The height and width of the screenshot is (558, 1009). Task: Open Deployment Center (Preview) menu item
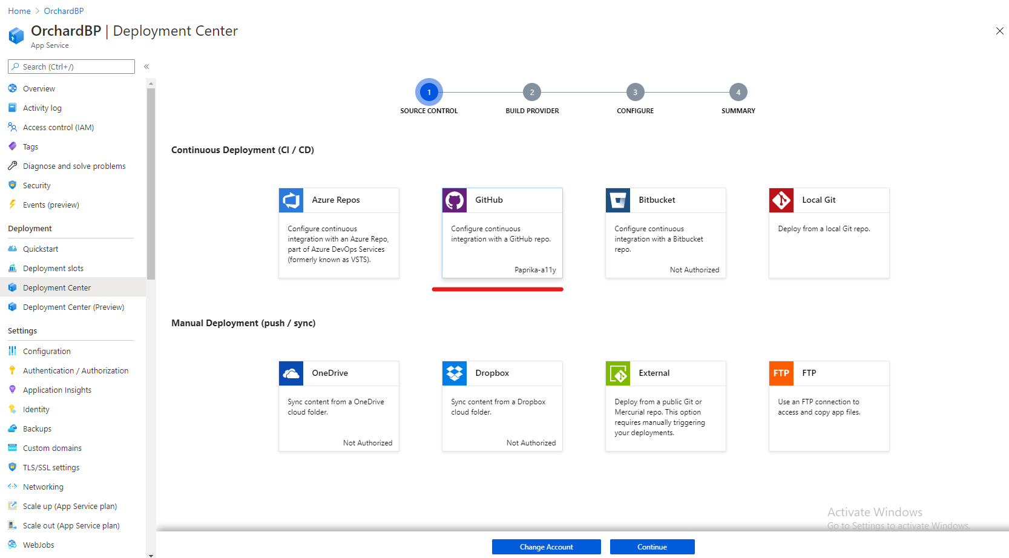point(73,307)
